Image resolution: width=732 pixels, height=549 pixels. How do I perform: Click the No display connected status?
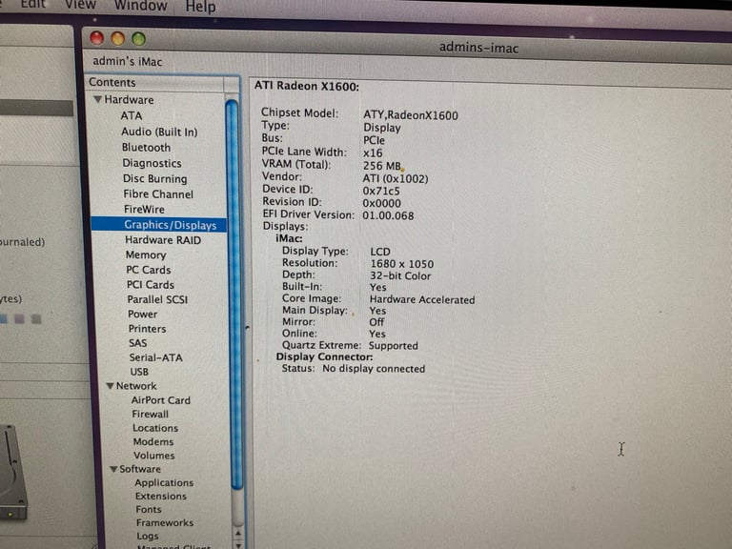pyautogui.click(x=374, y=369)
